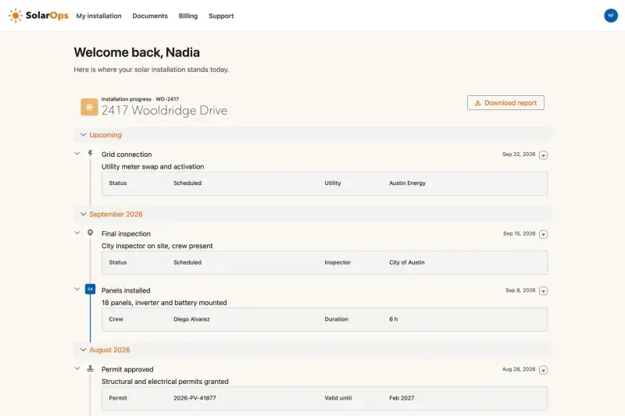Click the Diego Alvarez crew value
This screenshot has height=416, width=625.
click(x=191, y=319)
